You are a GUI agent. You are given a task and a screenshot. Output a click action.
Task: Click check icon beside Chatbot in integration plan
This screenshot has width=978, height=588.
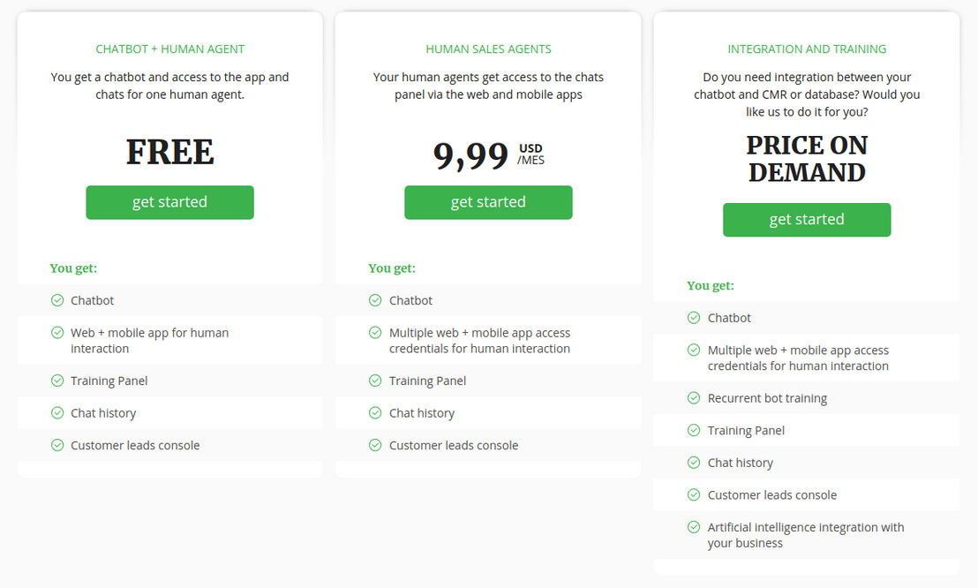click(694, 318)
